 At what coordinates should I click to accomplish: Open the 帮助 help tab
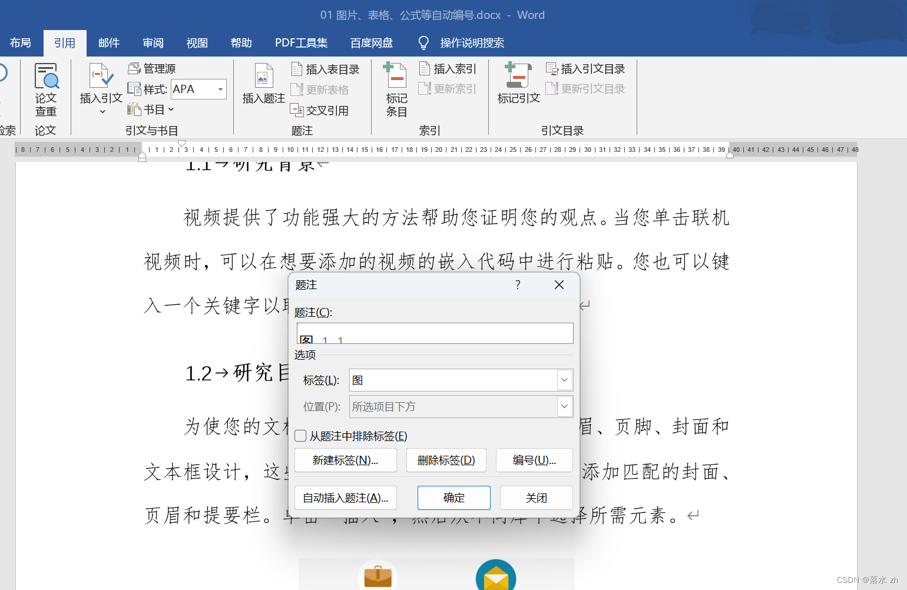(241, 43)
